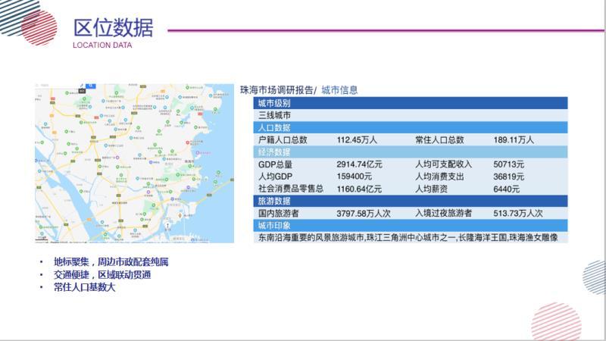The width and height of the screenshot is (606, 341).
Task: Click the 城市级别 table header
Action: coord(273,103)
